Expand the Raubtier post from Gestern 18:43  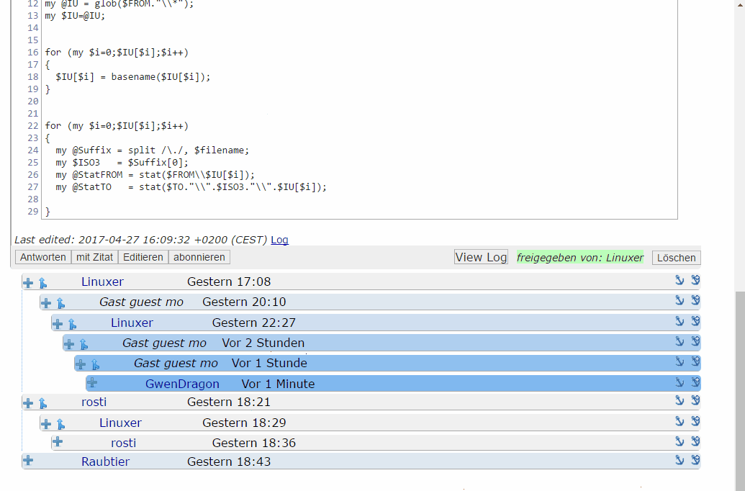tap(28, 460)
